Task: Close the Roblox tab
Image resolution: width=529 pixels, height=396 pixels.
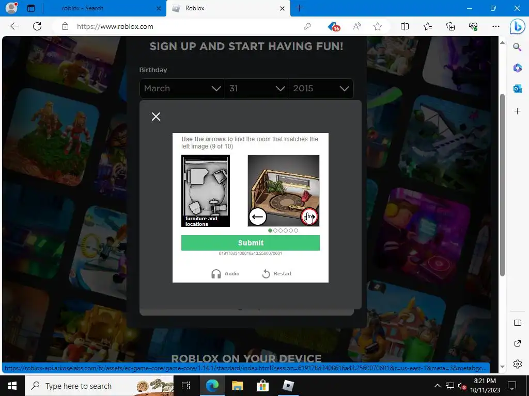Action: pos(283,8)
